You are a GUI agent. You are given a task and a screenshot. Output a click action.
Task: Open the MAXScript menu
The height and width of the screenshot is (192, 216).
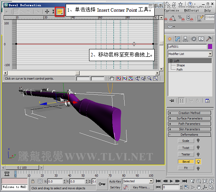[191, 10]
